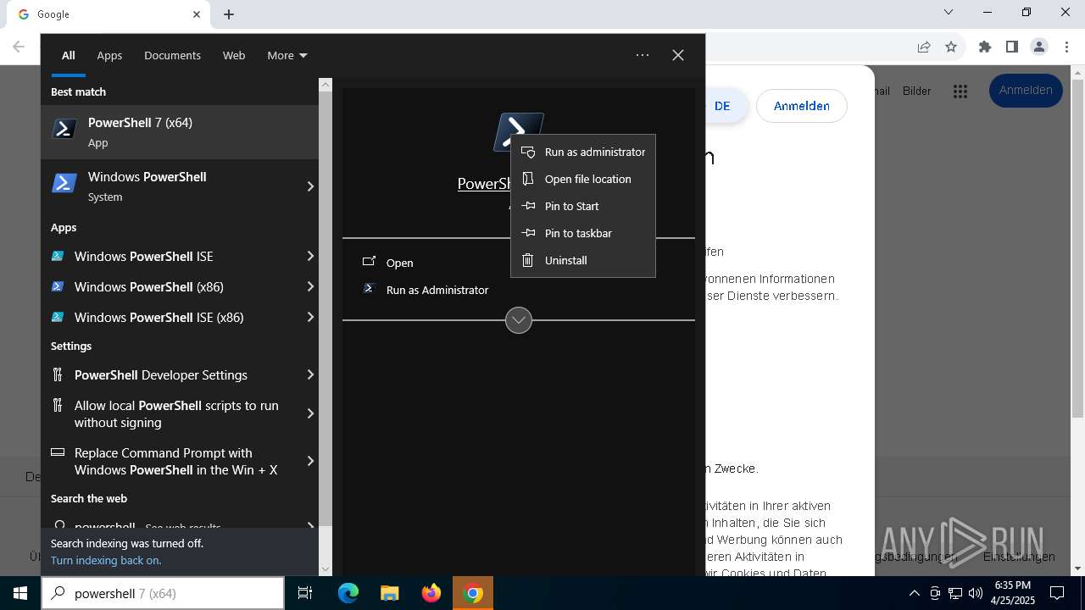
Task: Click the Anmelden button in Google dialog
Action: 801,106
